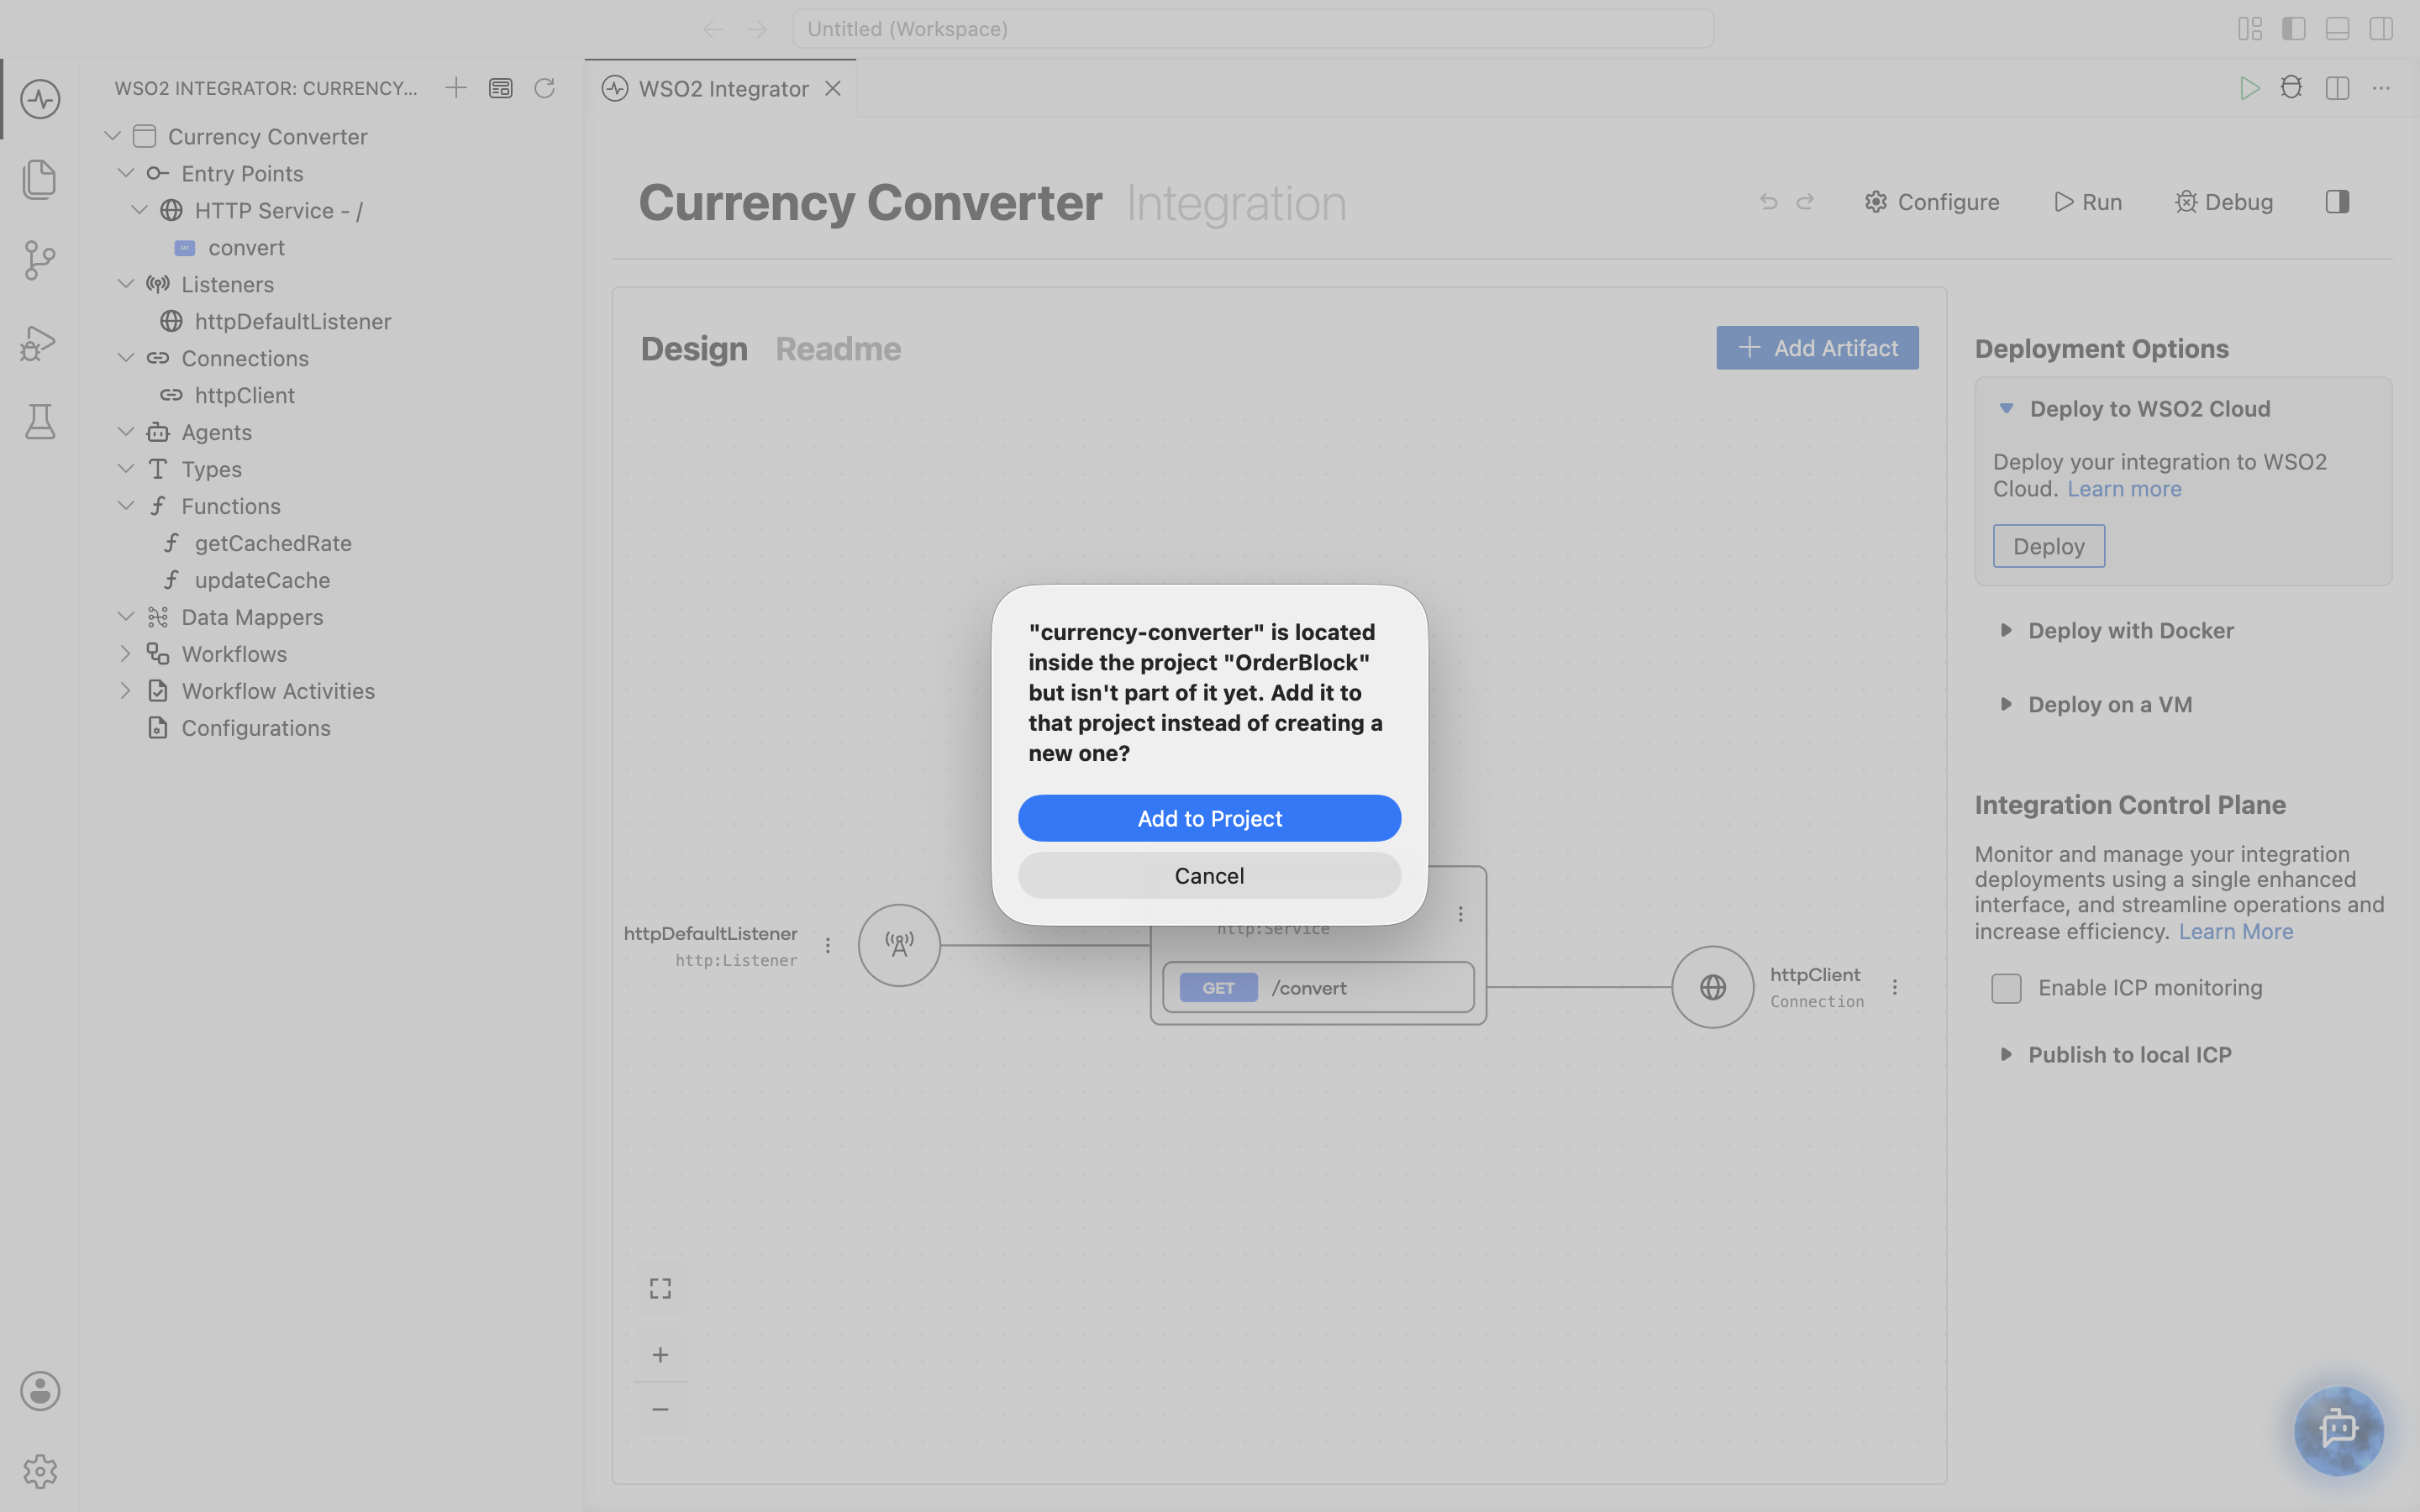Click the split editor icon

(x=2337, y=88)
